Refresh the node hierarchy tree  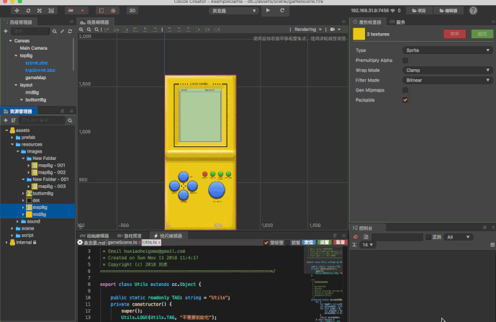(x=70, y=32)
